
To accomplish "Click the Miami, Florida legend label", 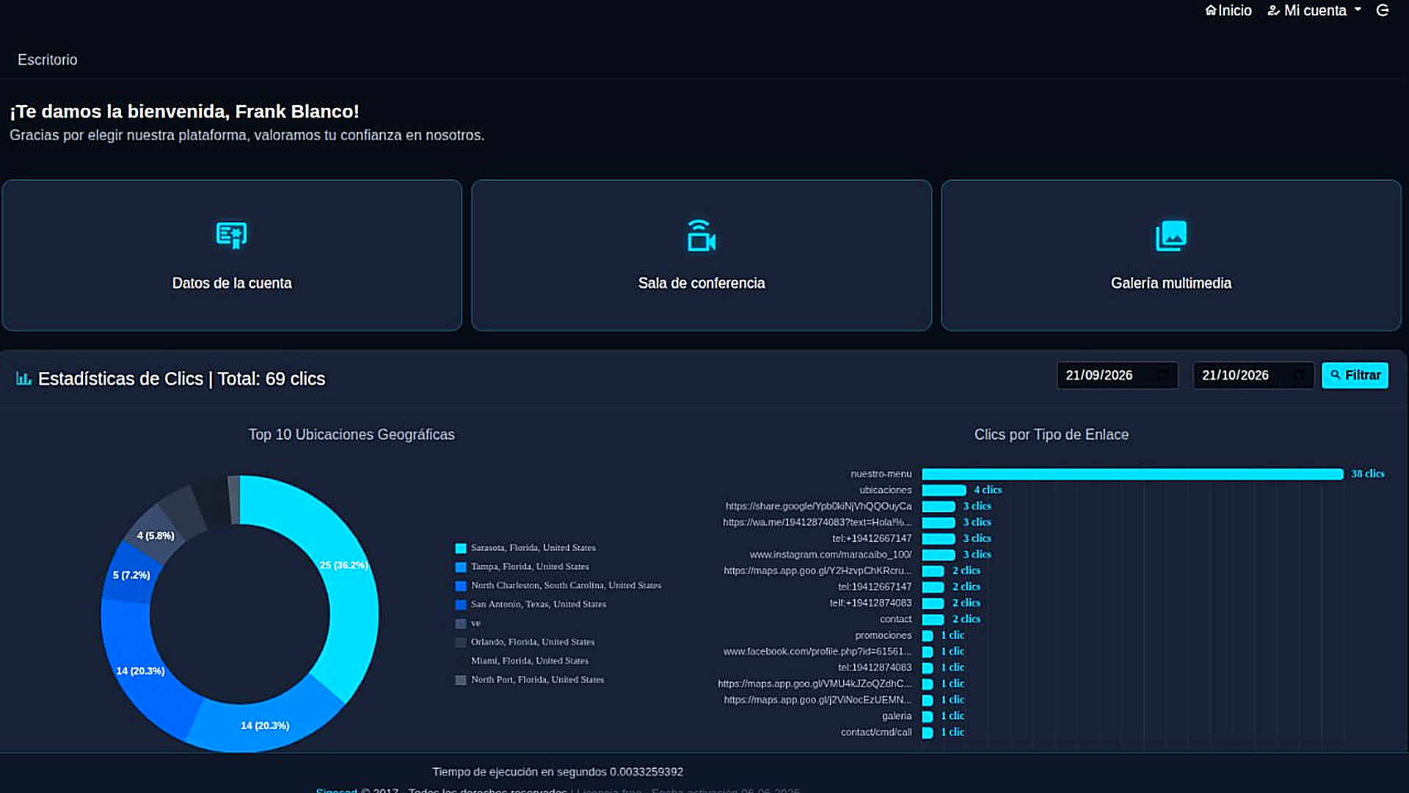I will (530, 662).
